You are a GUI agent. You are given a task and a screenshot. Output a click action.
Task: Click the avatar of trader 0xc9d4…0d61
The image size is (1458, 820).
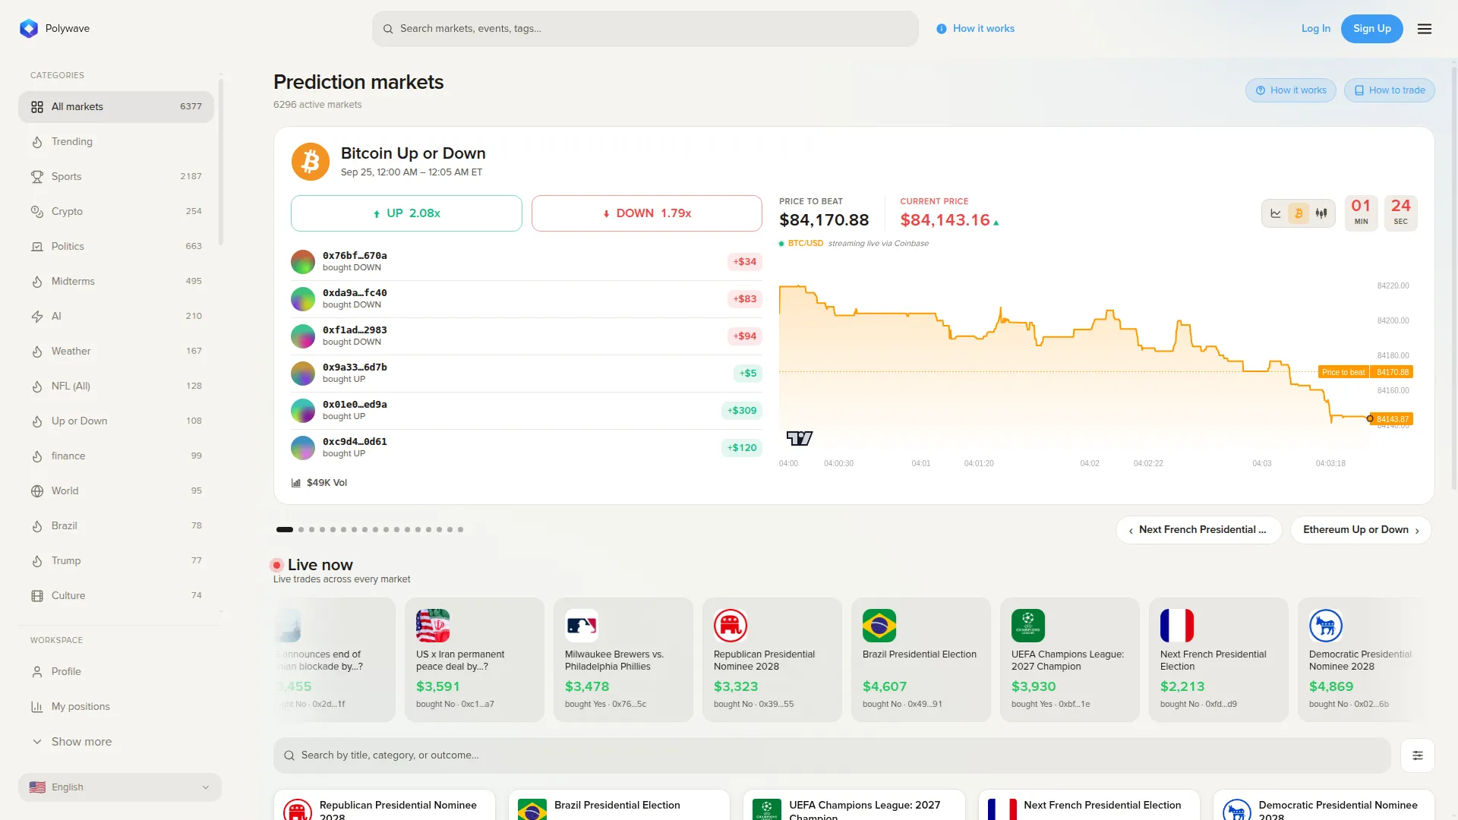(x=303, y=448)
